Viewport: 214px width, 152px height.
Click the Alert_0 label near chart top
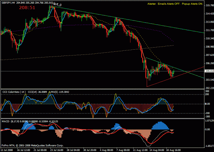pyautogui.click(x=57, y=4)
